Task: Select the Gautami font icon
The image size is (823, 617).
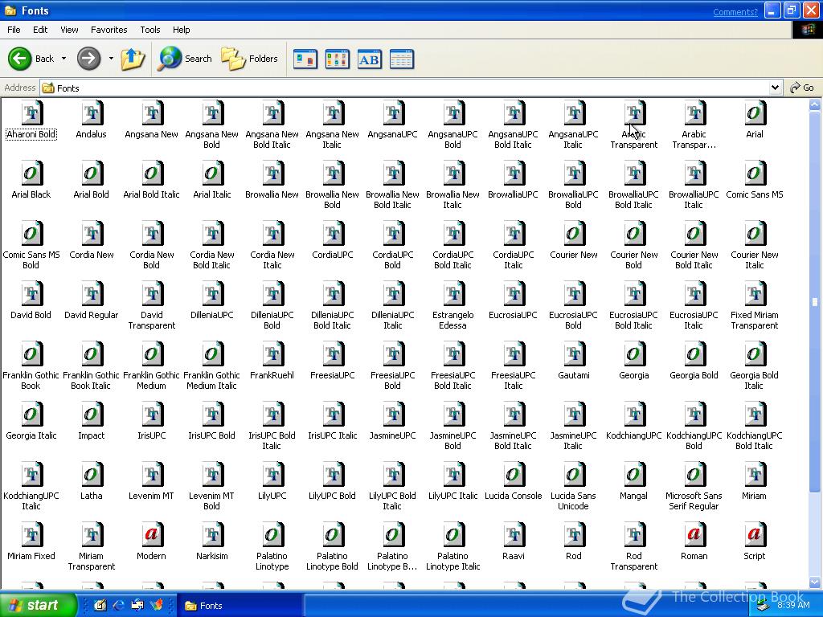Action: coord(573,362)
